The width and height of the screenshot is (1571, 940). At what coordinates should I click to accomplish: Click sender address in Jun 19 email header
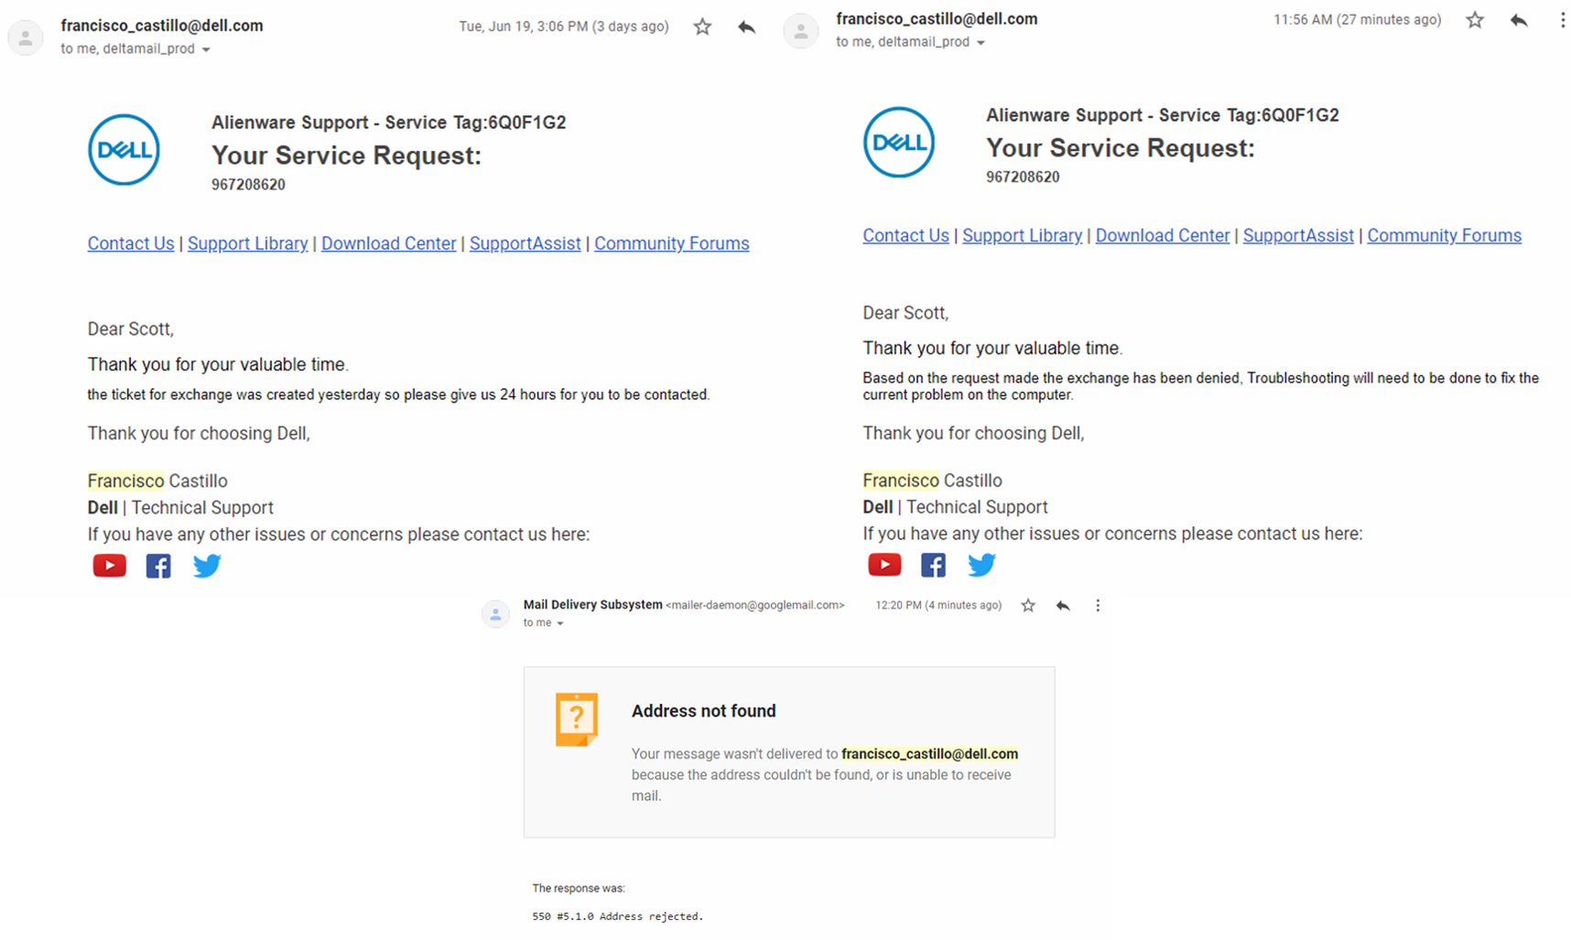click(162, 26)
